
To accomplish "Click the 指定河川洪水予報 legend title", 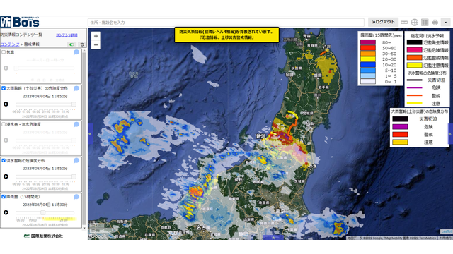I will point(427,35).
